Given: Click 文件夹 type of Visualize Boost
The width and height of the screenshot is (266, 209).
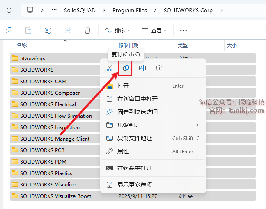Looking at the screenshot, I should point(185,196).
